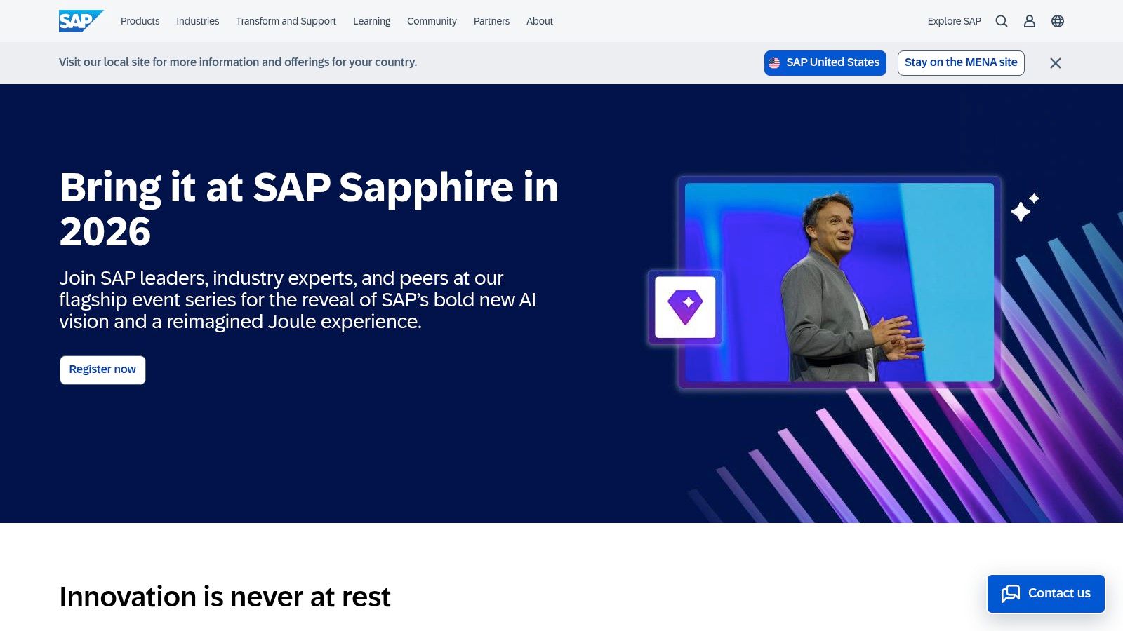
Task: Open the search icon
Action: point(1001,21)
